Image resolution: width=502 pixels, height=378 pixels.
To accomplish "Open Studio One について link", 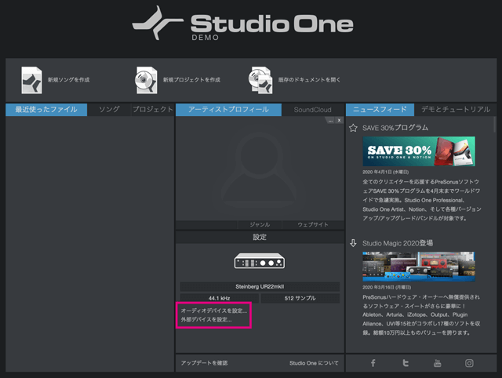I will 314,363.
